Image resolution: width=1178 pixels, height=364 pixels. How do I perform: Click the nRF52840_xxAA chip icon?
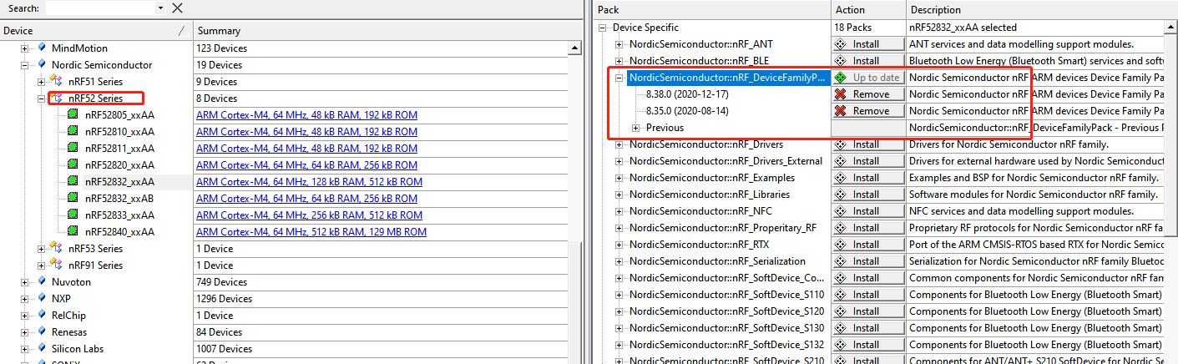[x=74, y=232]
